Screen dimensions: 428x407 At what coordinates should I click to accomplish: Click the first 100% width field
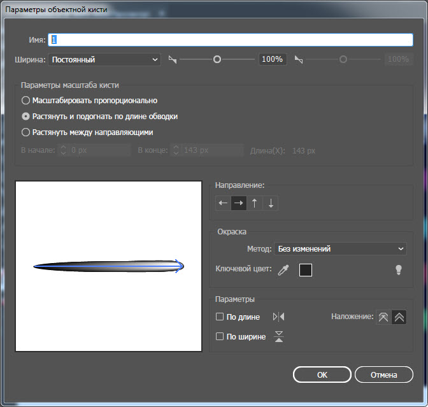click(273, 59)
